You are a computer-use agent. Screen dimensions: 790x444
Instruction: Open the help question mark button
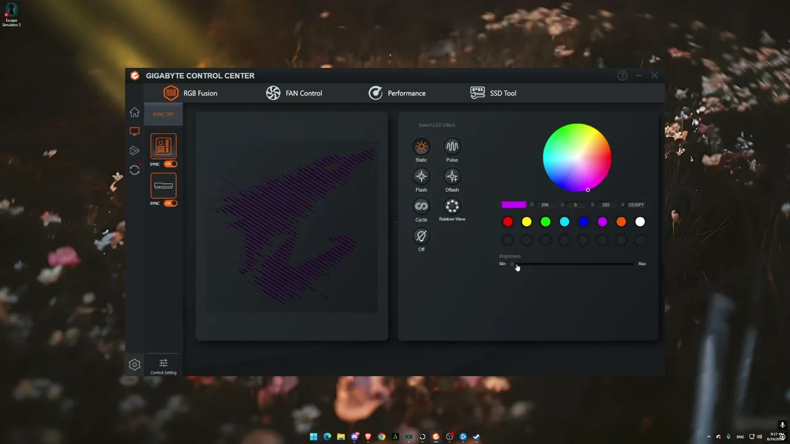[622, 76]
